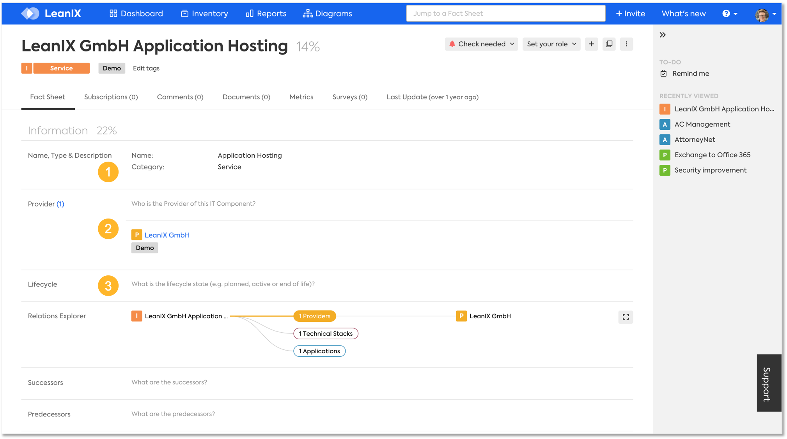Click the LeanIX logo icon

(x=30, y=13)
